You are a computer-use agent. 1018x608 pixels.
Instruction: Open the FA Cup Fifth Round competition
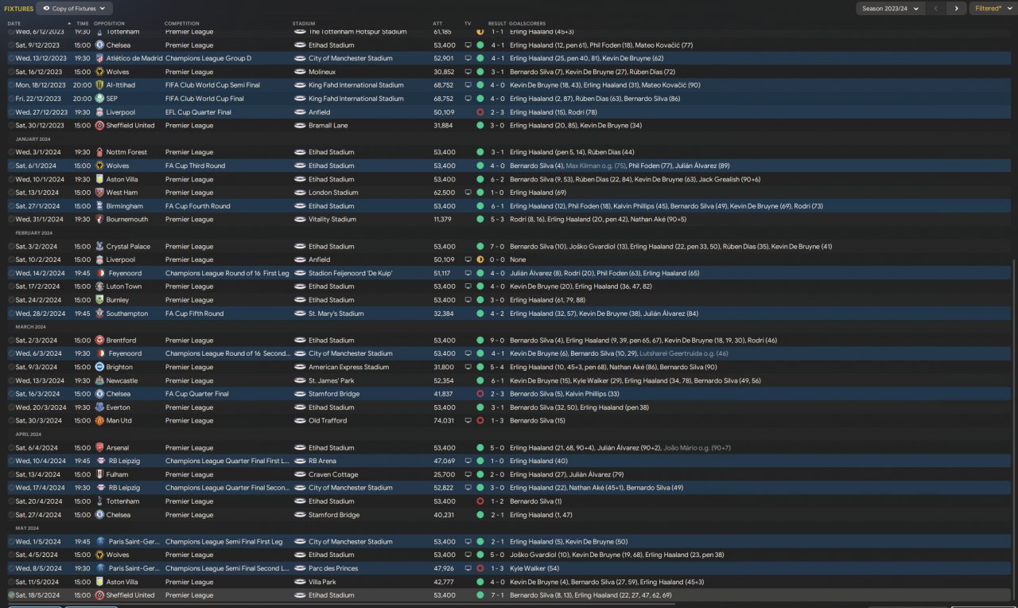195,314
